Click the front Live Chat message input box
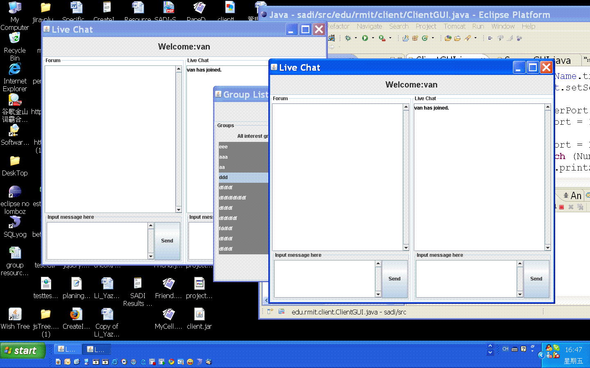Viewport: 590px width, 368px height. pos(466,279)
